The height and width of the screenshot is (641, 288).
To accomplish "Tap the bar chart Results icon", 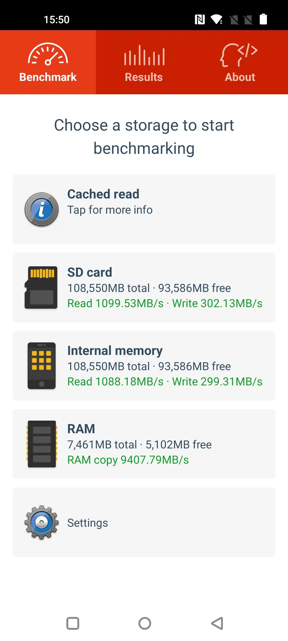I will [x=144, y=55].
